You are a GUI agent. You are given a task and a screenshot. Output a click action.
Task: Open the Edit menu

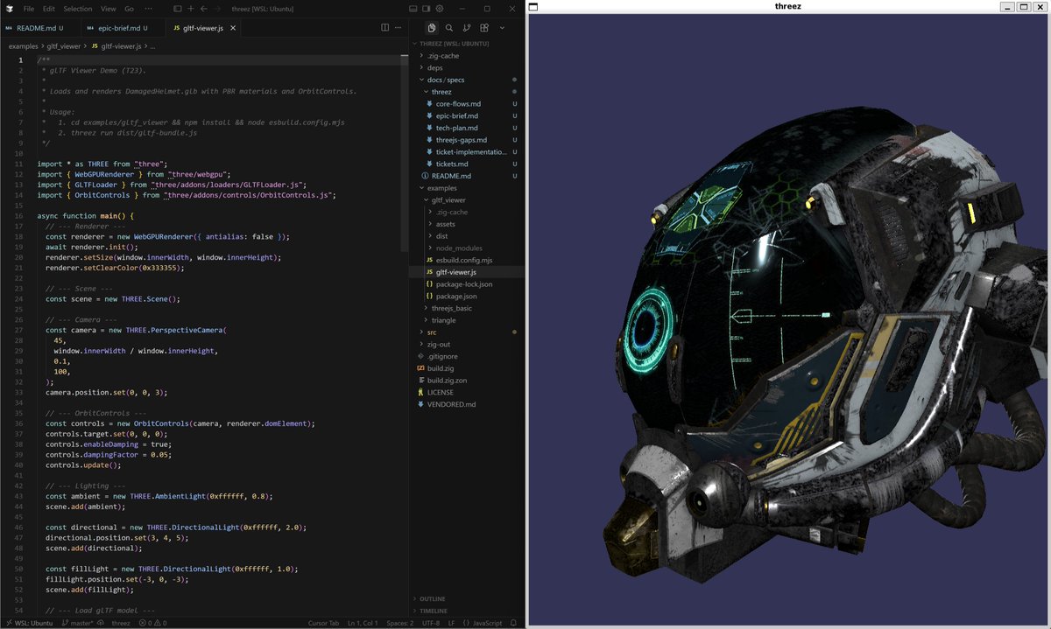coord(49,9)
